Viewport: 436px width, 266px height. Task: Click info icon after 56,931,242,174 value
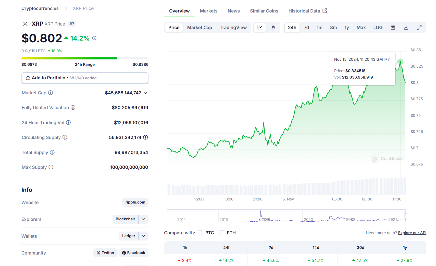point(145,137)
